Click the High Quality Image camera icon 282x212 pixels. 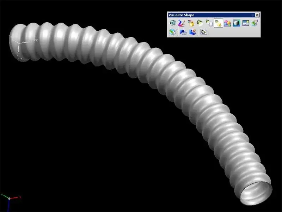tap(173, 23)
